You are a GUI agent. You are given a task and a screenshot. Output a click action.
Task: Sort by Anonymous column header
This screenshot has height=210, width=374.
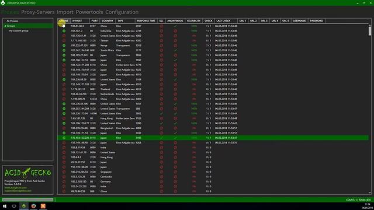point(175,21)
